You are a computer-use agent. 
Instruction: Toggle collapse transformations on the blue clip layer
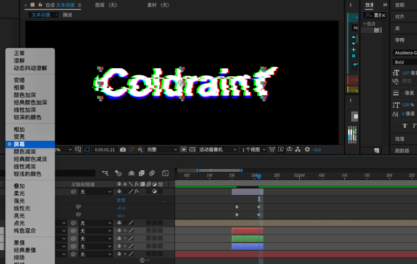click(x=125, y=246)
